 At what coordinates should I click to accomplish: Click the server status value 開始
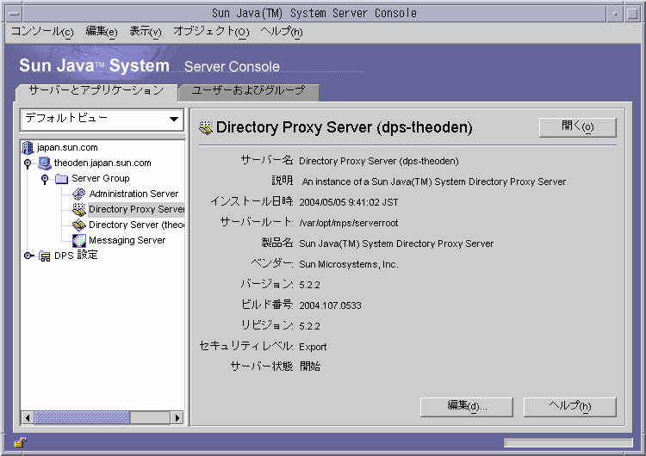point(310,367)
